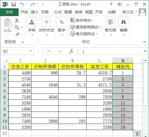This screenshot has width=149, height=137.
Task: Click the 单元格样式 cell styles button
Action: coord(84,34)
